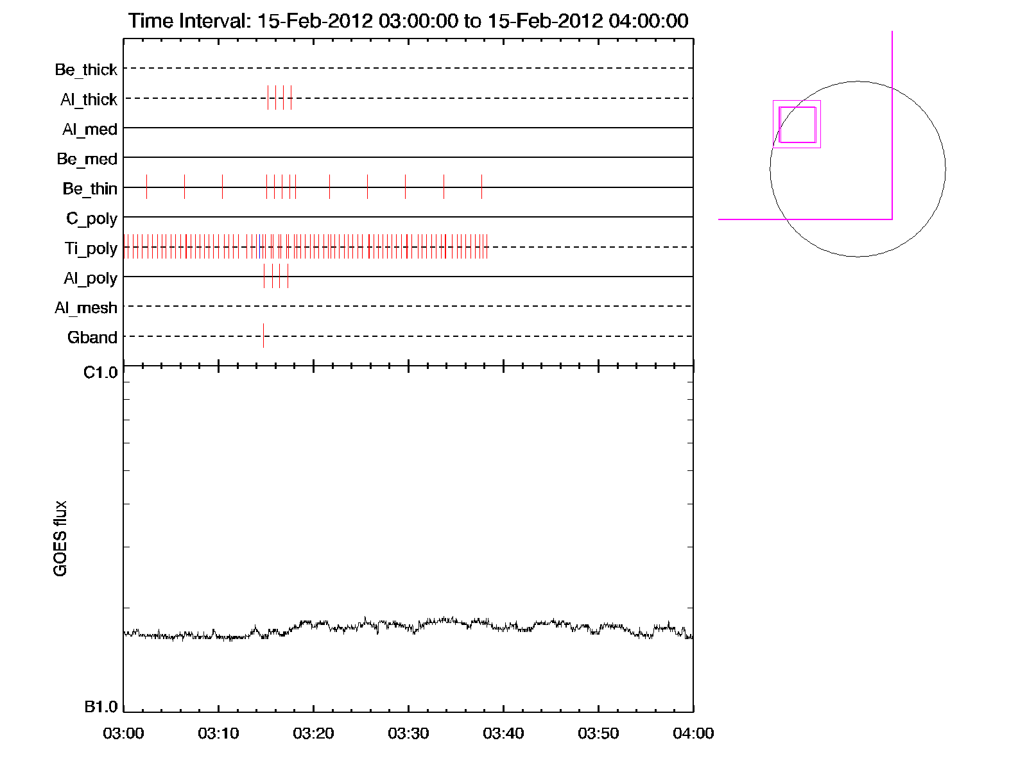
Task: Click the first Al_thick exposure marker
Action: tap(268, 98)
